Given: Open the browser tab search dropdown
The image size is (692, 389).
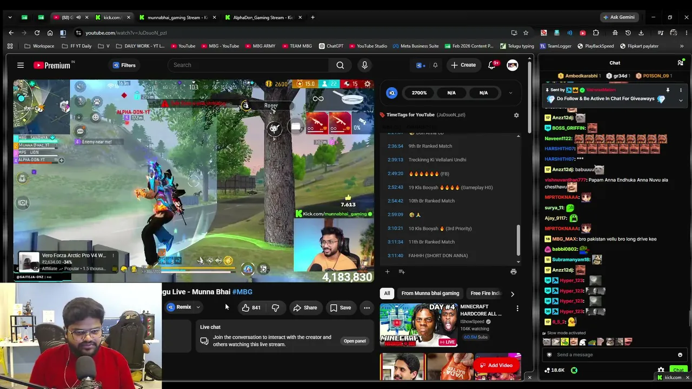Looking at the screenshot, I should [10, 17].
